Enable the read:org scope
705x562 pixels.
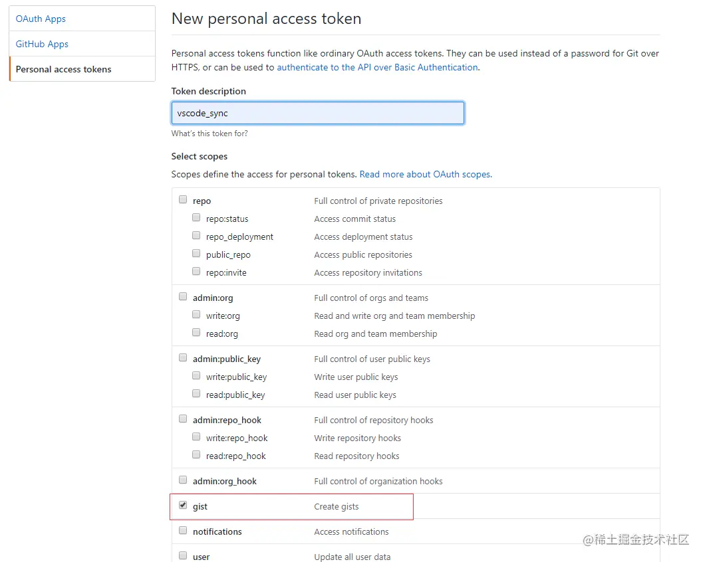coord(196,332)
